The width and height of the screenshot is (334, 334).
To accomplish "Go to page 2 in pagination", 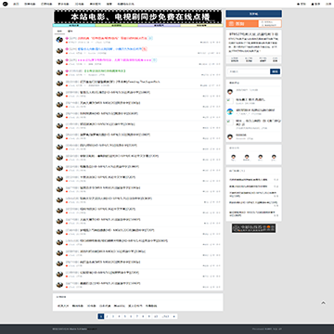I will coord(107,316).
